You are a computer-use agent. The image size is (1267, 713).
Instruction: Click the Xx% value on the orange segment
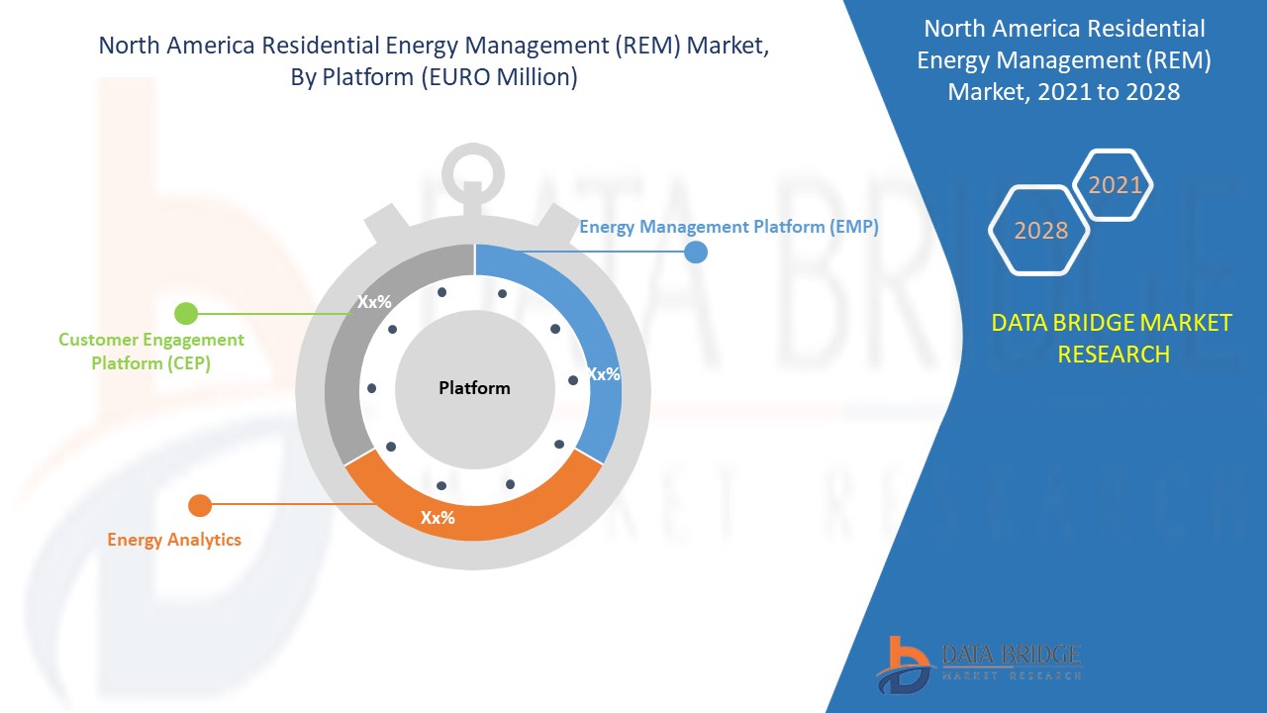coord(439,517)
